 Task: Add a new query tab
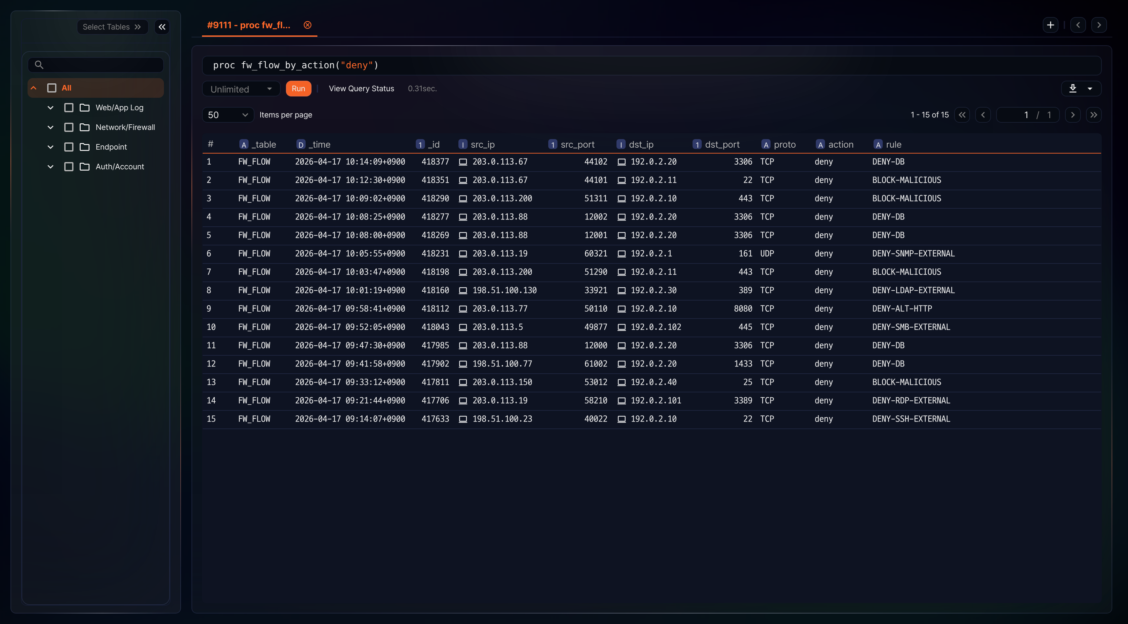click(1051, 25)
